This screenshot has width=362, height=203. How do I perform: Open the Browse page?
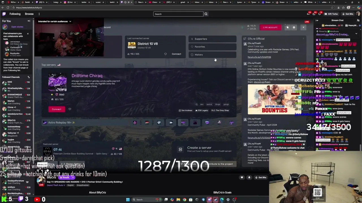29,14
